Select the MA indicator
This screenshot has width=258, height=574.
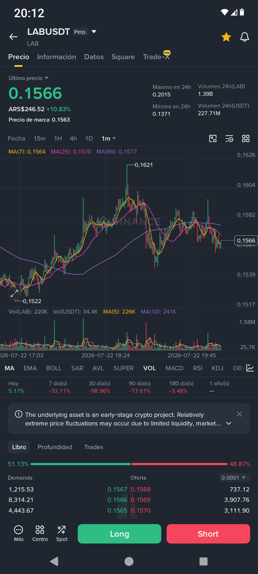[x=10, y=368]
